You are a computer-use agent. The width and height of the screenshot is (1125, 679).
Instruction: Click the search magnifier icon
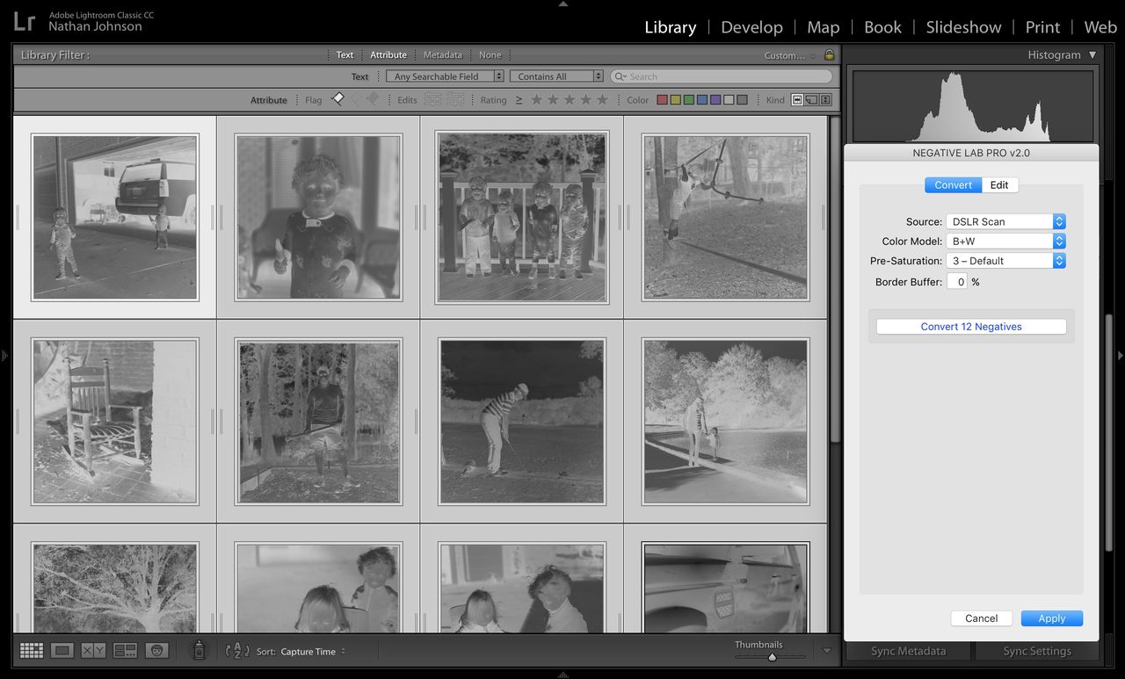pyautogui.click(x=621, y=76)
